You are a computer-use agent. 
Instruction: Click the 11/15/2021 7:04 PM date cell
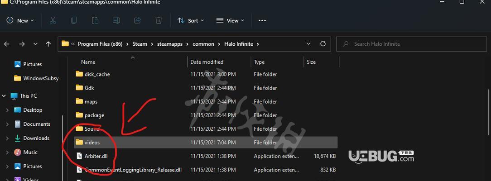pos(213,143)
